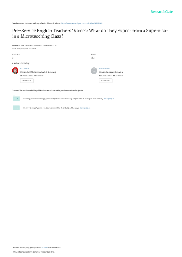This screenshot has width=182, height=257.
Task: Click the DOI line under the journal name
Action: tap(24, 49)
